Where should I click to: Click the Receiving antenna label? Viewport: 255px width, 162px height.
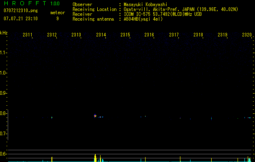click(x=93, y=19)
